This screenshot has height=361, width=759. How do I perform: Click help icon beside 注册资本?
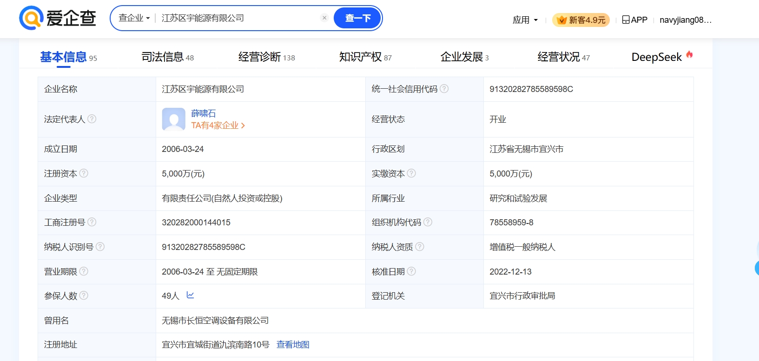click(x=84, y=173)
